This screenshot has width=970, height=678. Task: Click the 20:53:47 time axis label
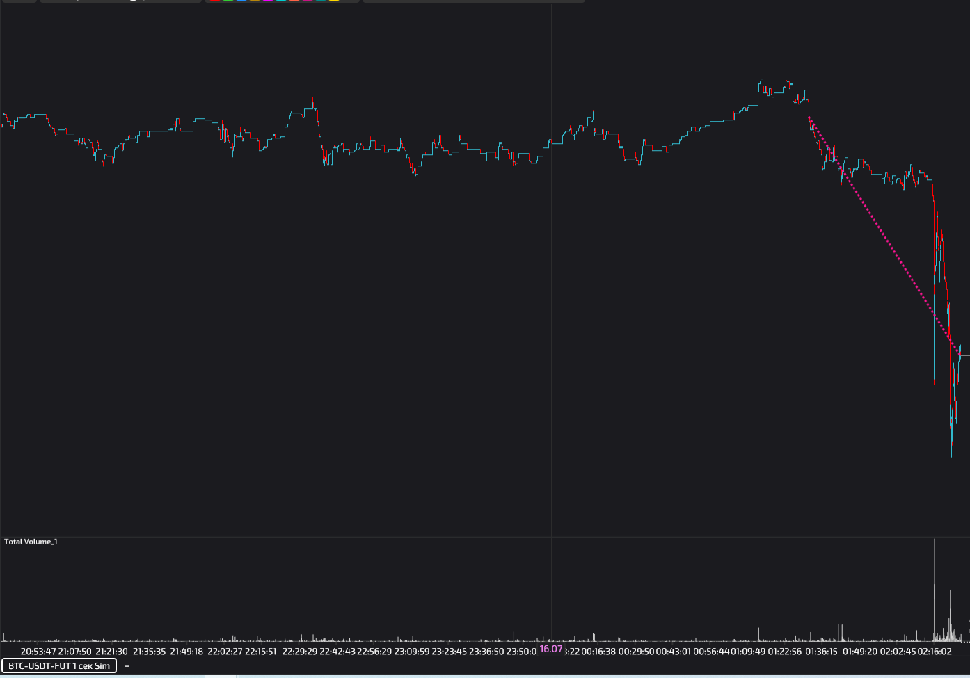tap(38, 652)
